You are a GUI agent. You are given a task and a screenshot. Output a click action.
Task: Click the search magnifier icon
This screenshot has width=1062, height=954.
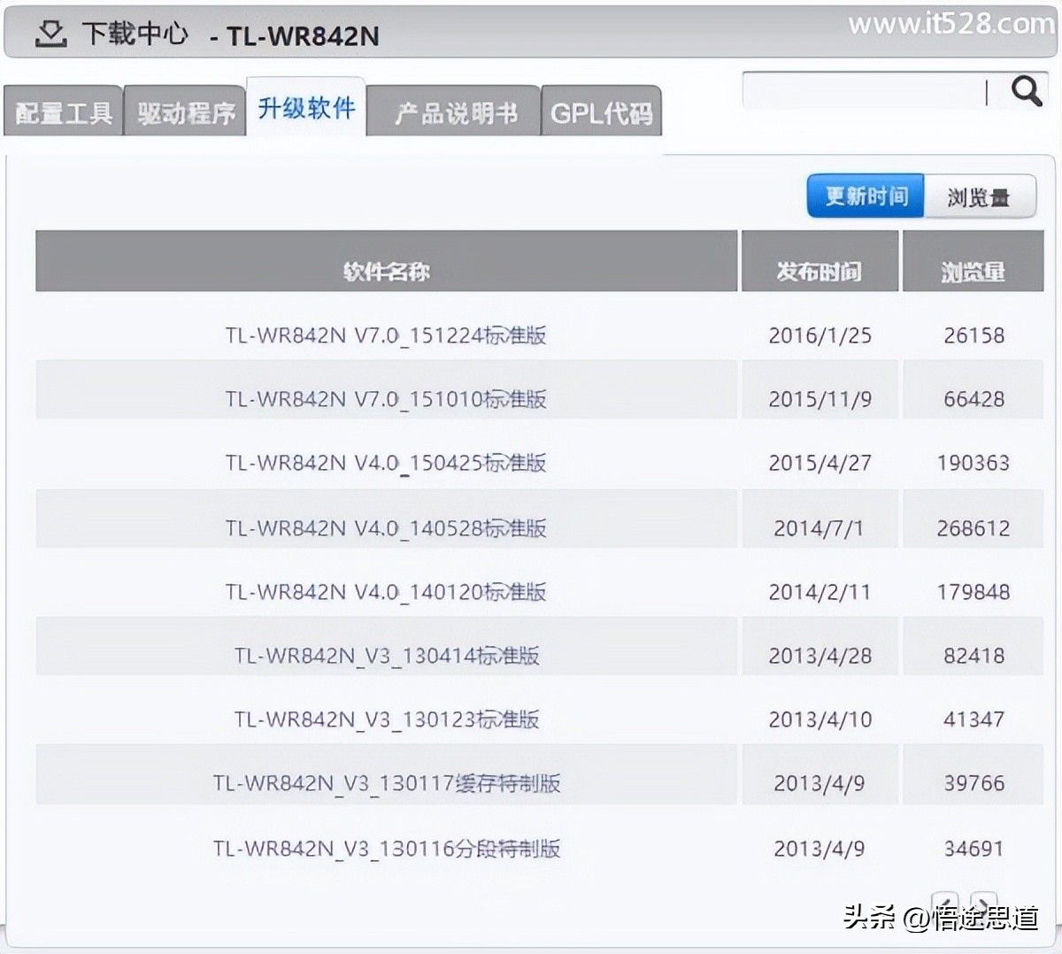[1027, 90]
